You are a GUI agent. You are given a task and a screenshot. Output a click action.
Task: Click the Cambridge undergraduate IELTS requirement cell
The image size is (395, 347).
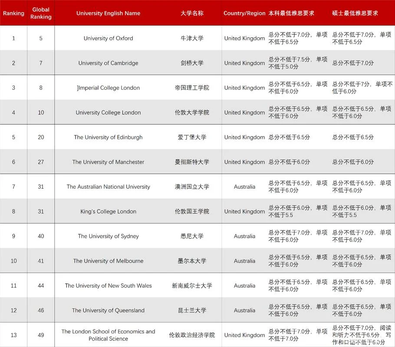298,63
